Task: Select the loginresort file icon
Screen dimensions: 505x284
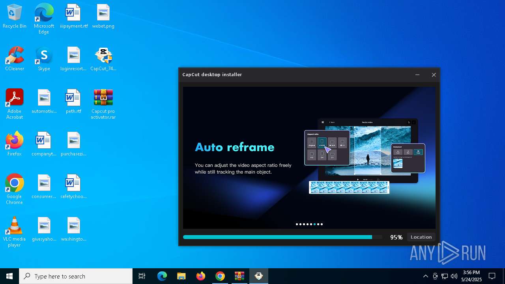Action: [x=74, y=59]
